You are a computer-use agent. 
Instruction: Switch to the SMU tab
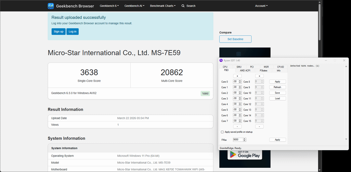click(x=239, y=67)
